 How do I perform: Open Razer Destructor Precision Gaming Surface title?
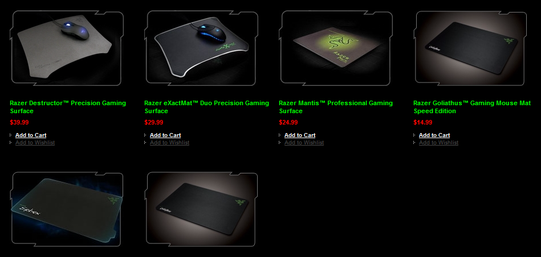tap(68, 107)
